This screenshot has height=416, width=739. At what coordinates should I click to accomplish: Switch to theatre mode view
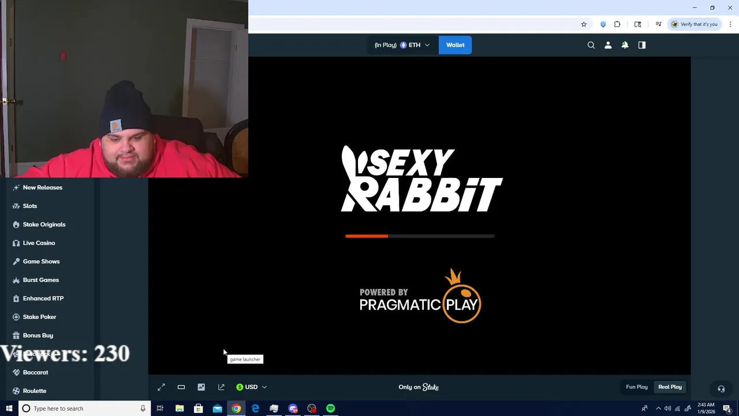pos(181,387)
